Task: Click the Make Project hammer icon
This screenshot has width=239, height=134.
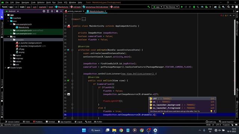Action: 149,7
